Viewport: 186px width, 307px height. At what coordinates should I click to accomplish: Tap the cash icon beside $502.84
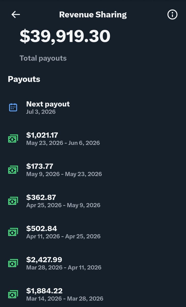(13, 232)
